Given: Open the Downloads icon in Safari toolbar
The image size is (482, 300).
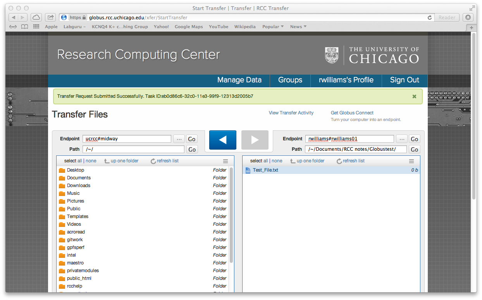Looking at the screenshot, I should click(468, 17).
